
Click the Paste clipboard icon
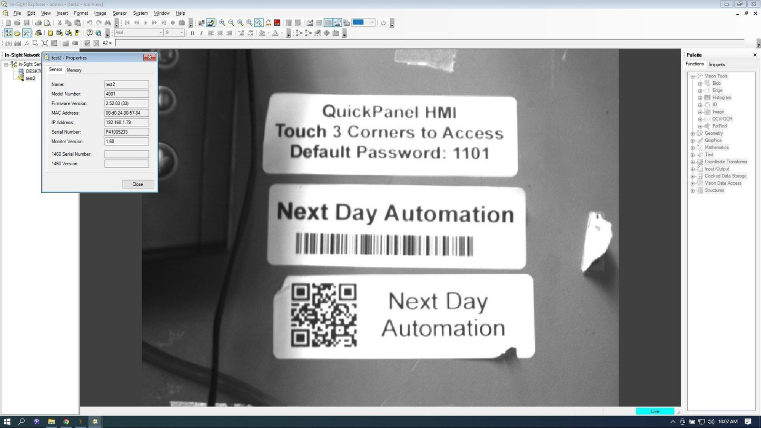pyautogui.click(x=77, y=23)
